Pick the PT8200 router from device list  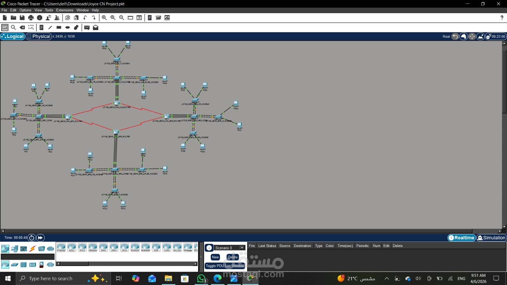click(x=61, y=248)
